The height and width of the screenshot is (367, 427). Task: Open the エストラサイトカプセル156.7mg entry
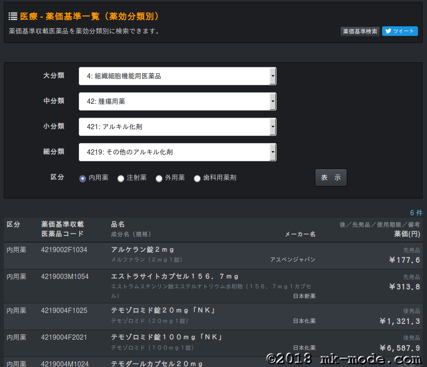pyautogui.click(x=175, y=277)
